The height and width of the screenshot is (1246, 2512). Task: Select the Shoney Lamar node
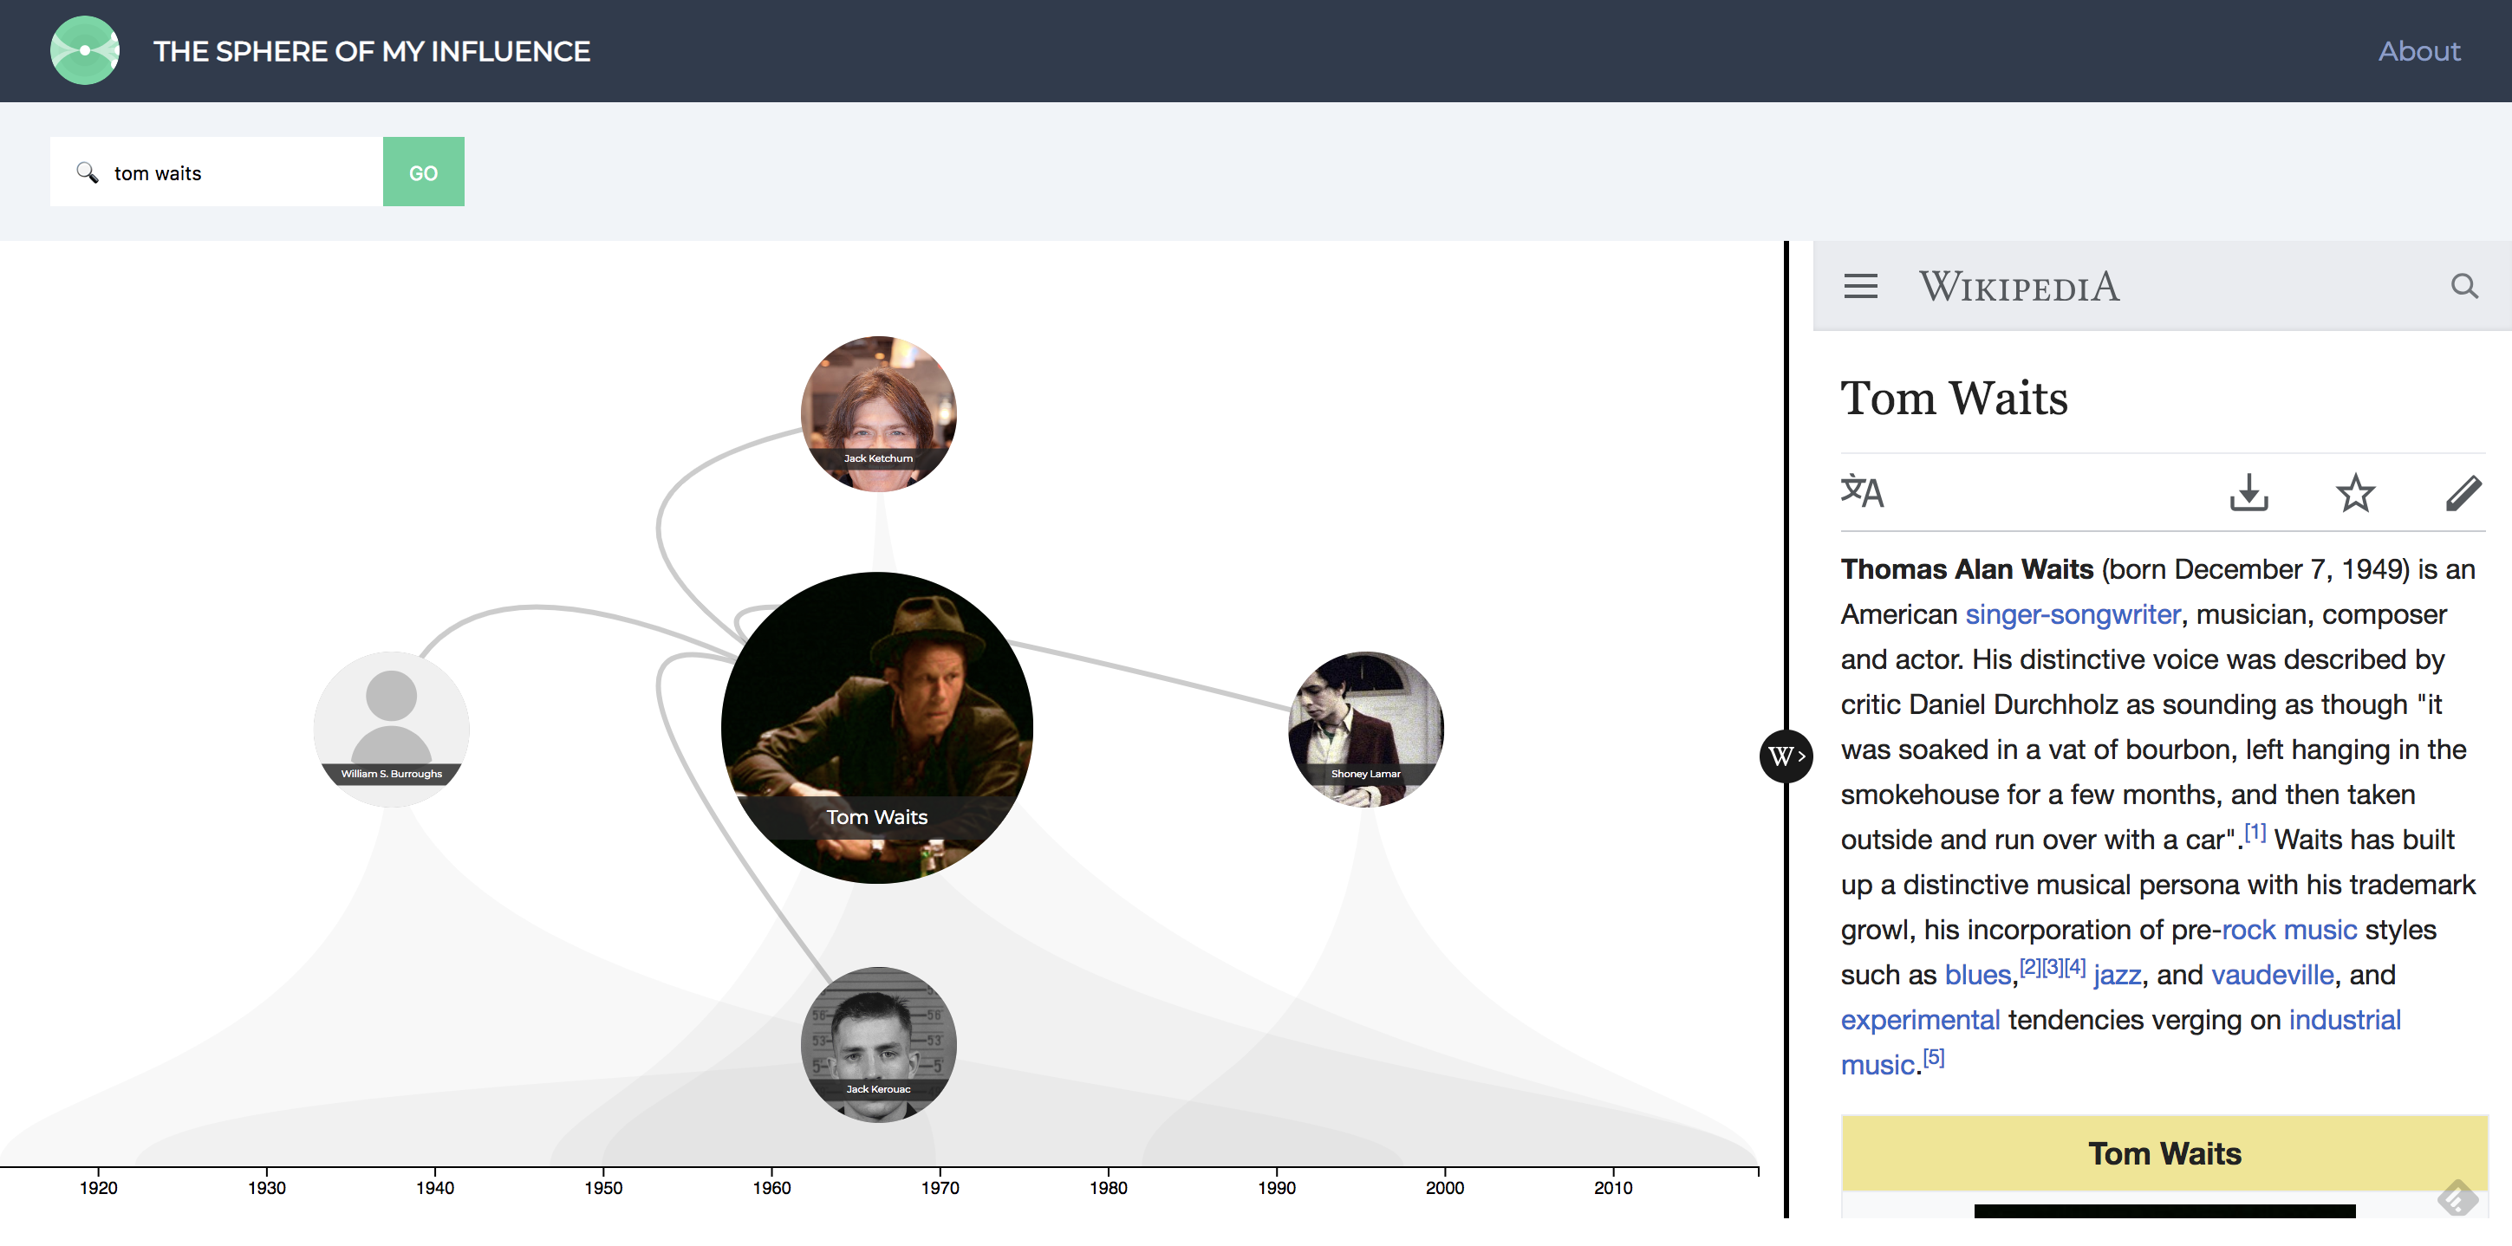(x=1365, y=729)
